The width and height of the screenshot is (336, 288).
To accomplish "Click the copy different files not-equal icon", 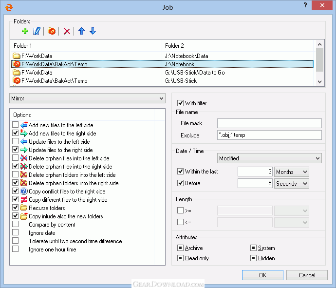I will click(x=24, y=199).
